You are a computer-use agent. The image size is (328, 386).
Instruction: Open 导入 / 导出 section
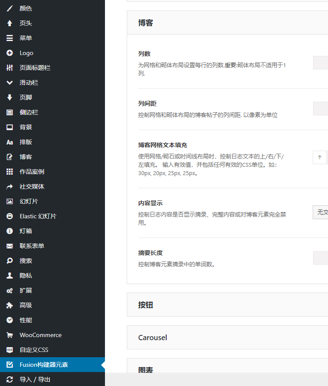52,379
